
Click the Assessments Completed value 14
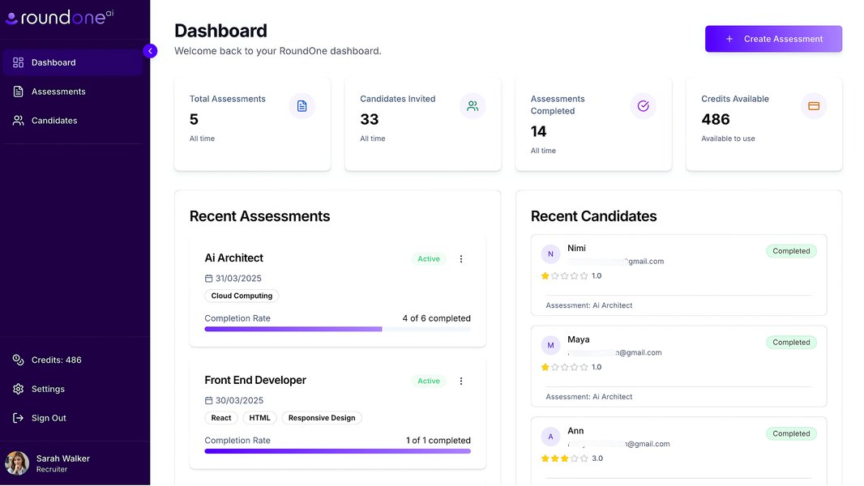pos(538,131)
